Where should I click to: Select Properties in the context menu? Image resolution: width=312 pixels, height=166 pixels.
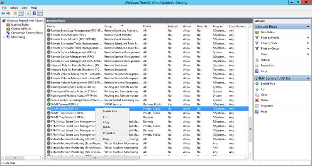109,133
